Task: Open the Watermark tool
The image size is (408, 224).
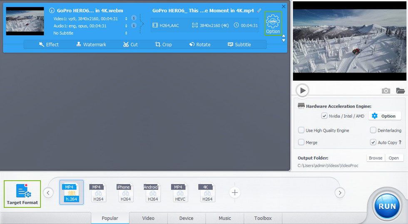Action: [x=91, y=44]
